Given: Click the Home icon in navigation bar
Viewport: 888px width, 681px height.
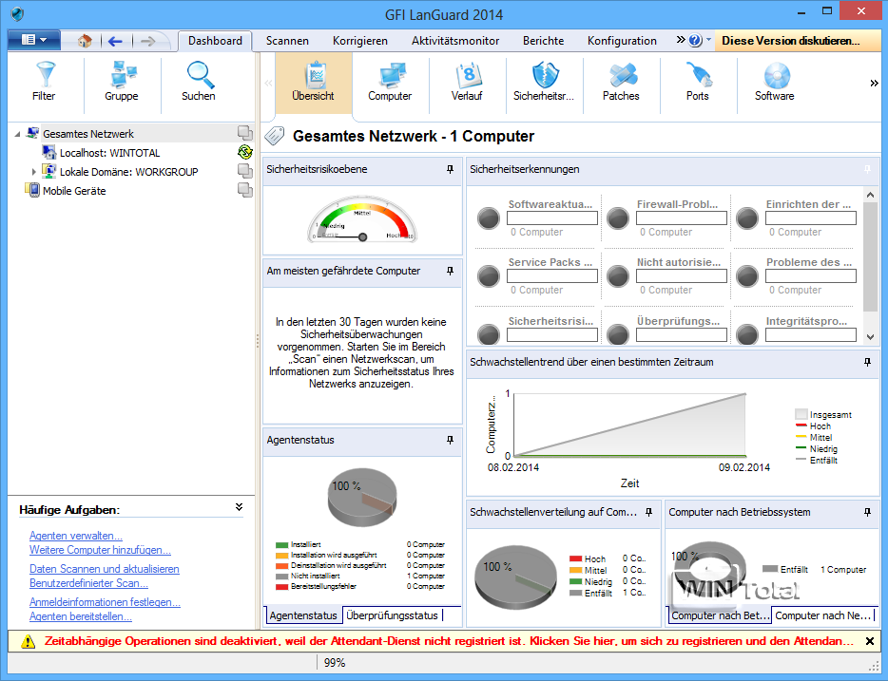Looking at the screenshot, I should point(85,41).
